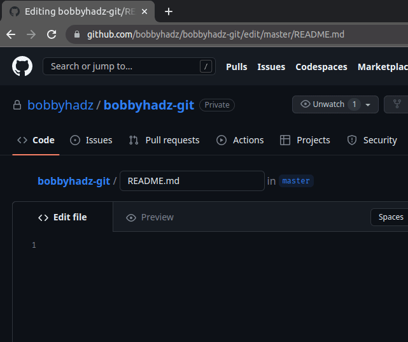This screenshot has width=408, height=342.
Task: Click the github.com URL in address bar
Action: point(215,34)
